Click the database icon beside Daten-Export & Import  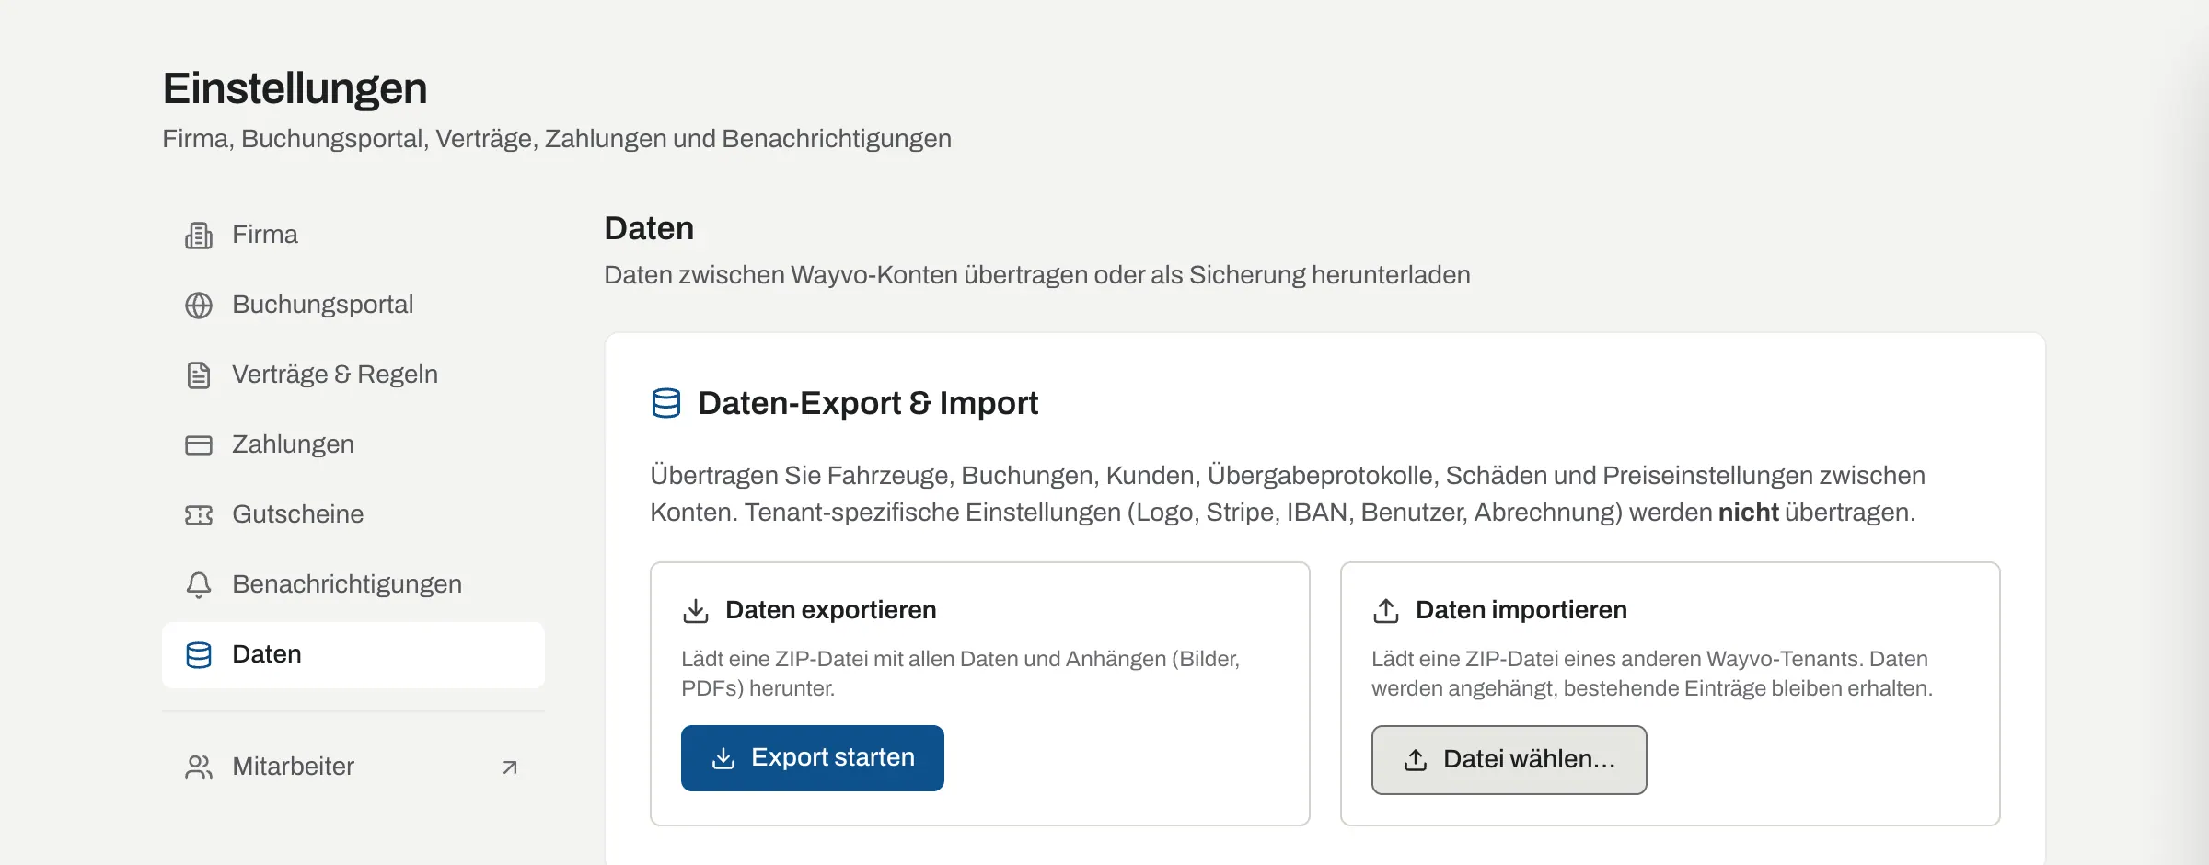click(x=666, y=403)
